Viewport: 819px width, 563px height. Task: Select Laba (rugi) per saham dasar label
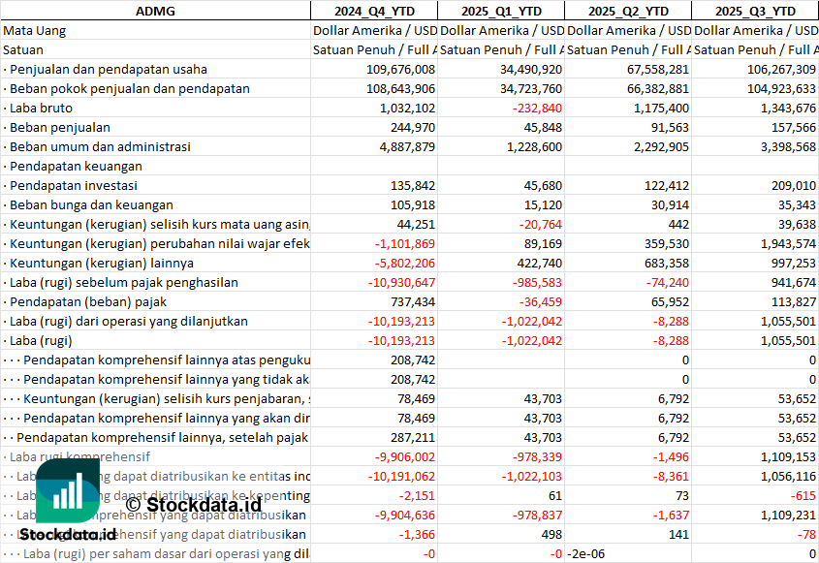157,552
